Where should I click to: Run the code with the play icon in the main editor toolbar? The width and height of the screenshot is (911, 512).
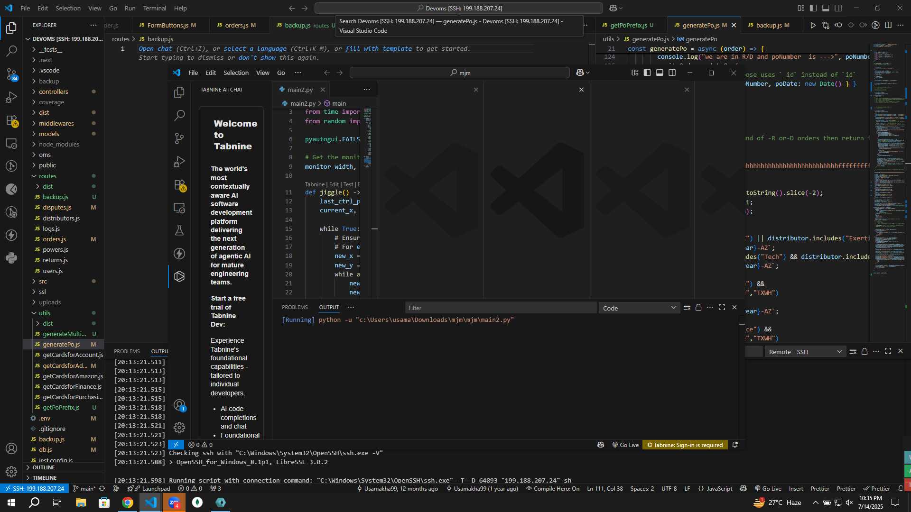813,25
